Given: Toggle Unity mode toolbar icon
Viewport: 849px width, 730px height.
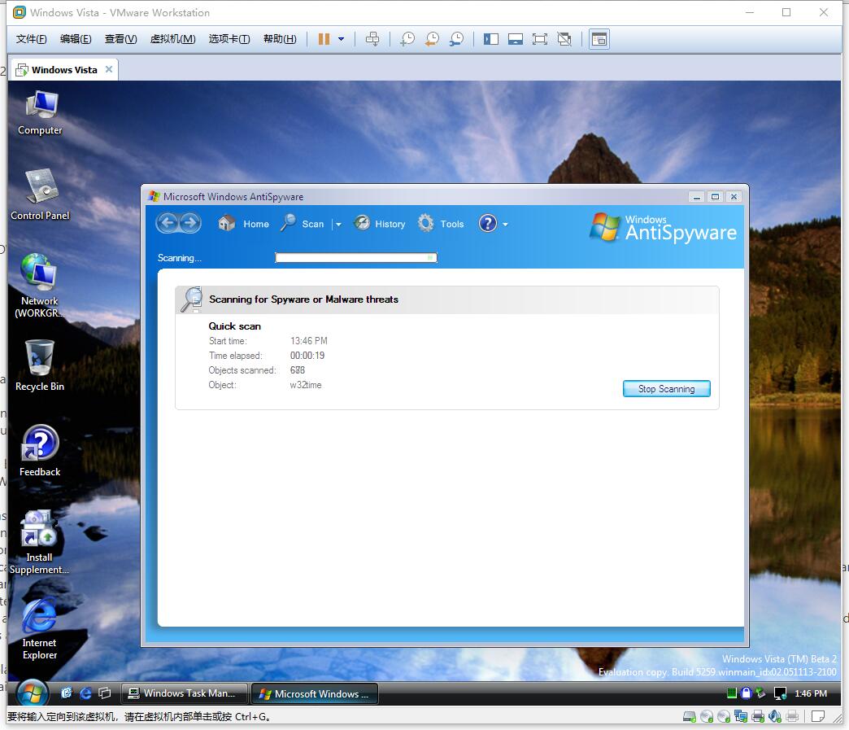Looking at the screenshot, I should pos(564,39).
